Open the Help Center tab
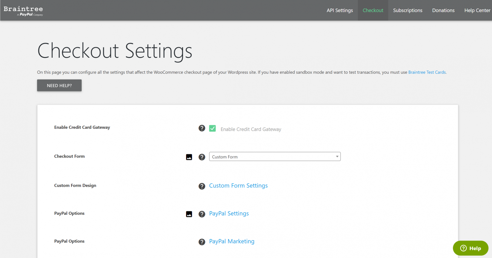The image size is (492, 258). 477,10
